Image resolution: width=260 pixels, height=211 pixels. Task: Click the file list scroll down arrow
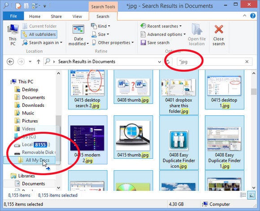(254, 187)
